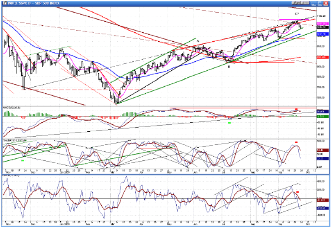Viewport: 331px width, 227px height.
Task: Click the green MACD histogram value tag
Action: [x=322, y=117]
